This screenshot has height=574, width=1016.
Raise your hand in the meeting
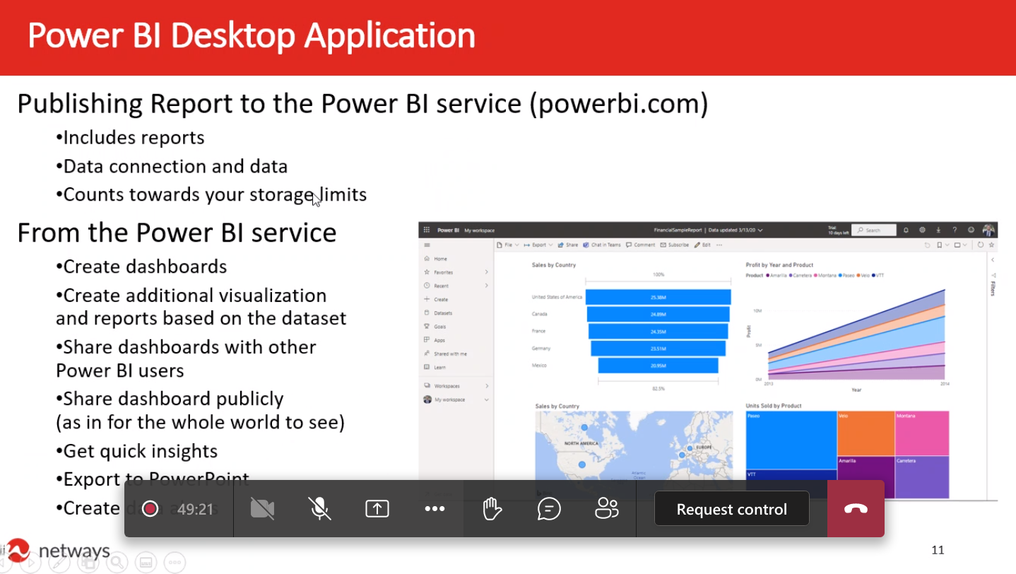coord(492,509)
